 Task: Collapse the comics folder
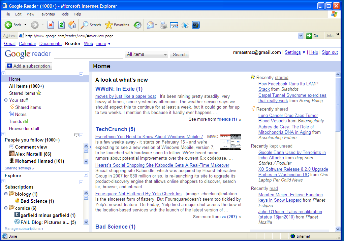pos(6,208)
